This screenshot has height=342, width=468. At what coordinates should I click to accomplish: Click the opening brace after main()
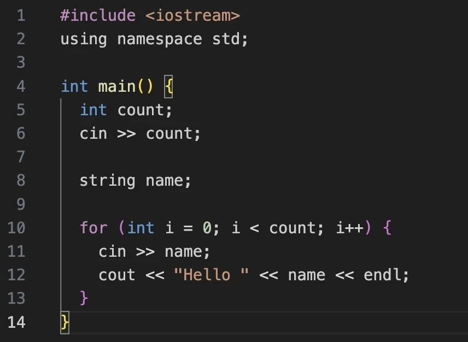coord(168,86)
